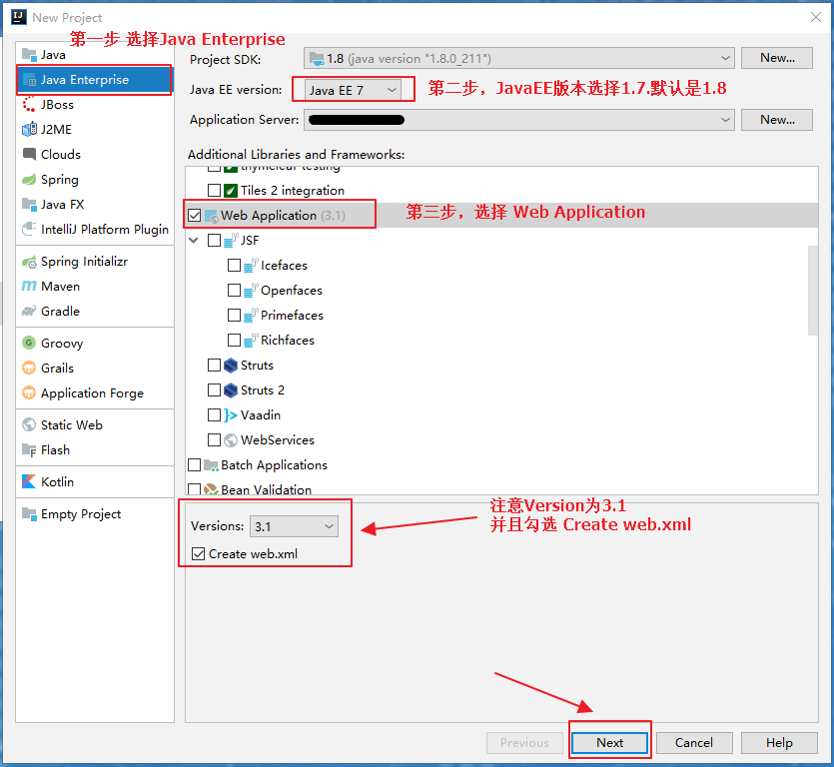Check the Tiles 2 integration checkbox
This screenshot has height=767, width=834.
(214, 191)
